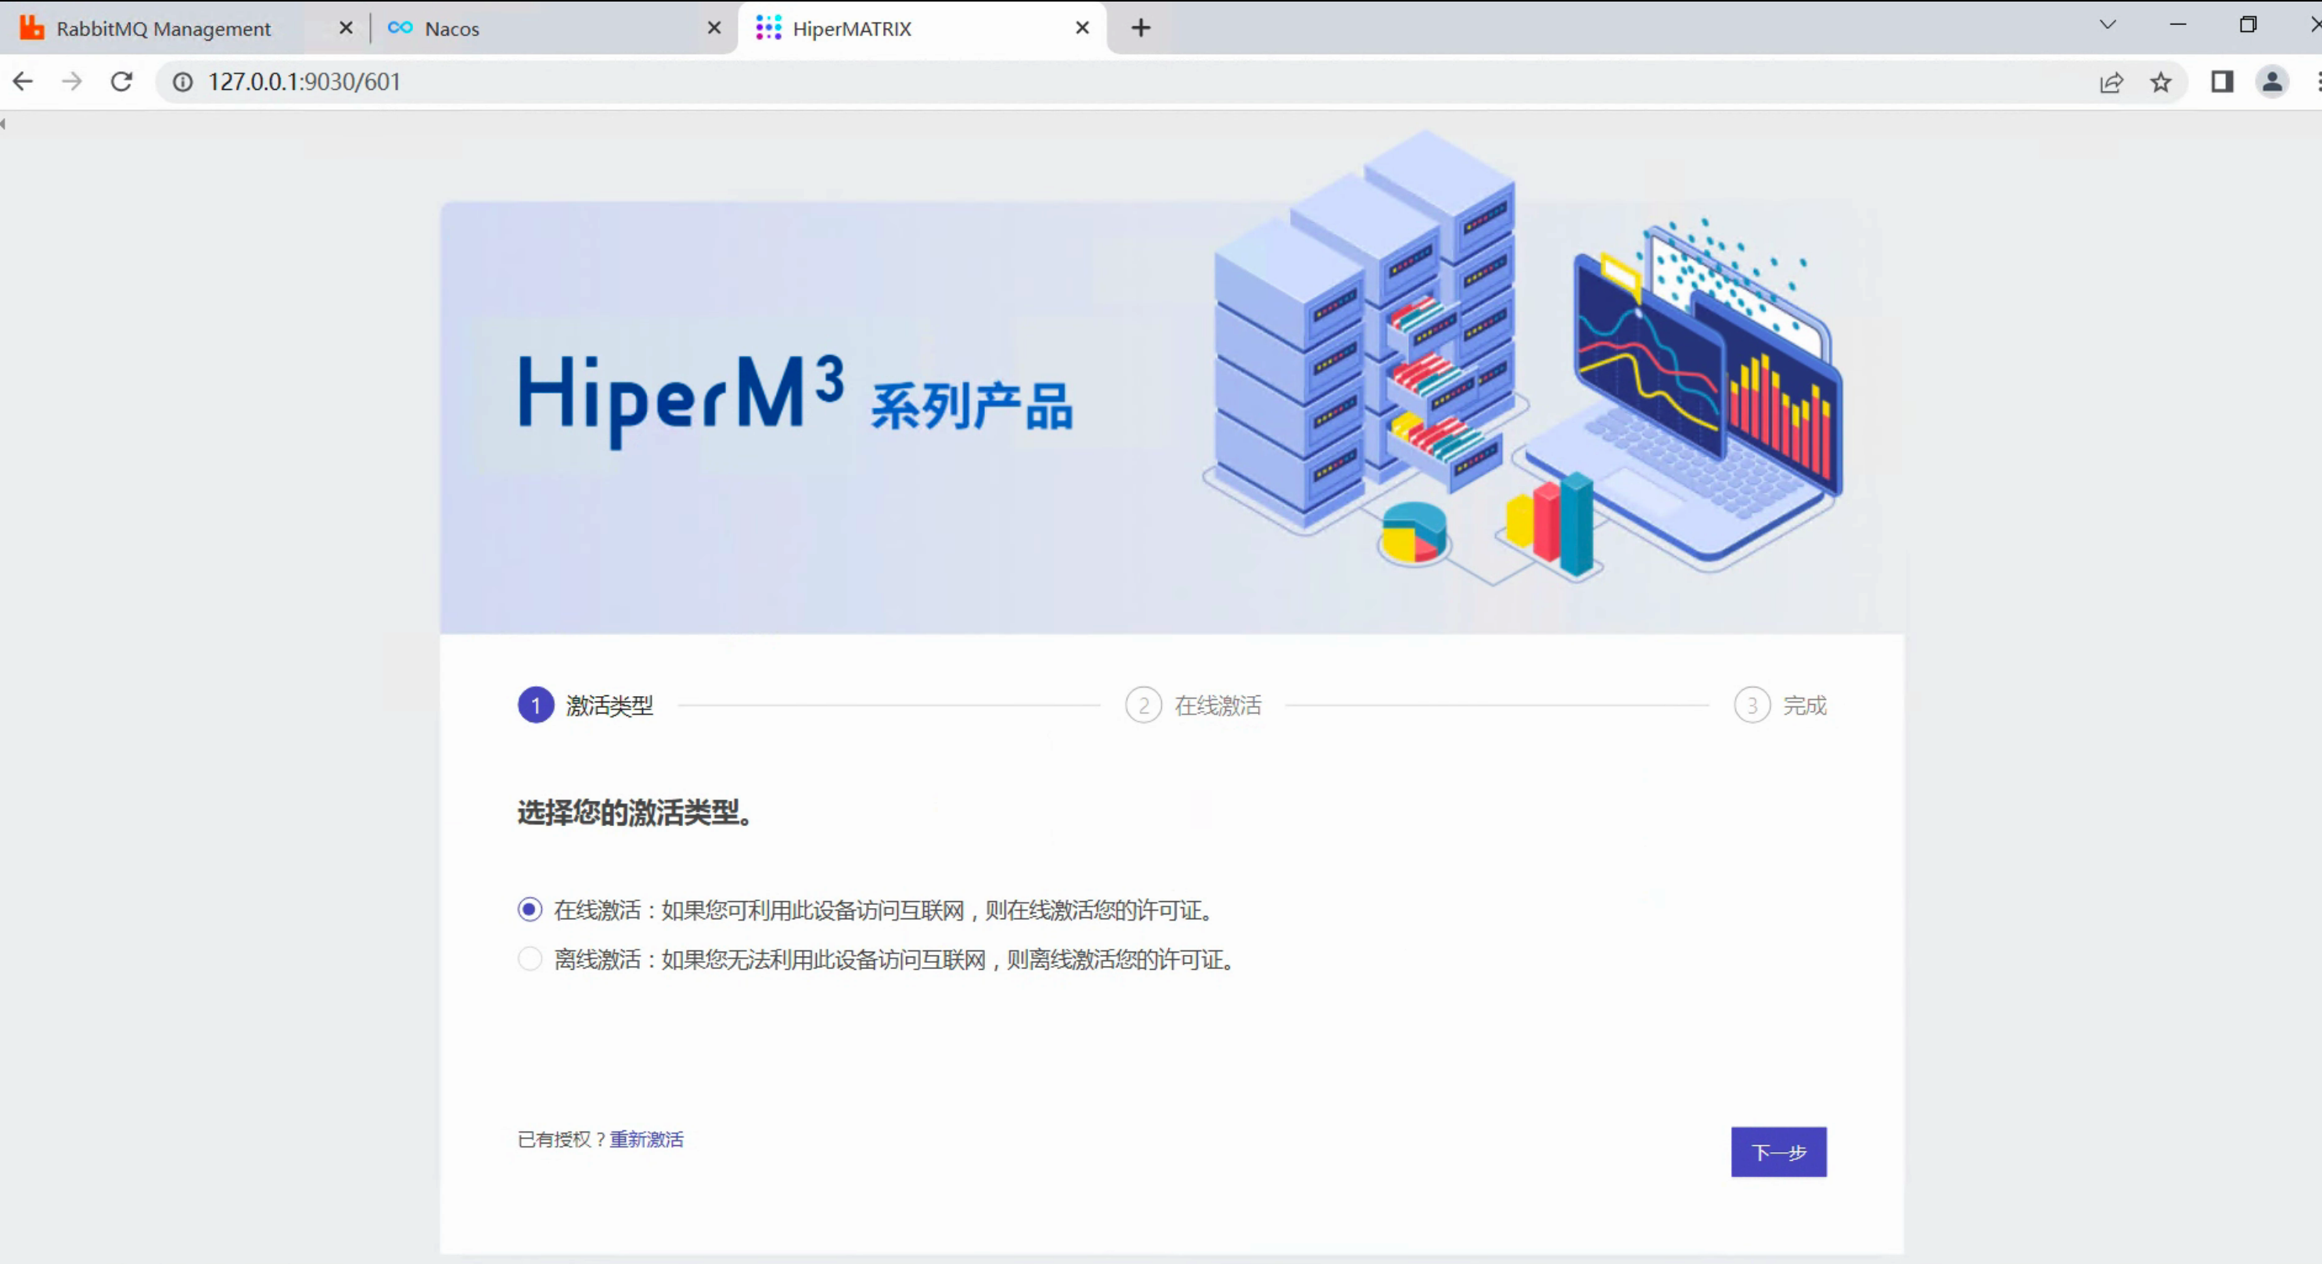This screenshot has width=2322, height=1264.
Task: Reload the current page
Action: 122,82
